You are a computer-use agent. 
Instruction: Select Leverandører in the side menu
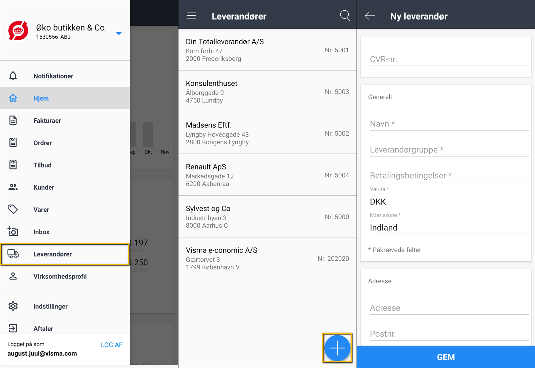(52, 254)
